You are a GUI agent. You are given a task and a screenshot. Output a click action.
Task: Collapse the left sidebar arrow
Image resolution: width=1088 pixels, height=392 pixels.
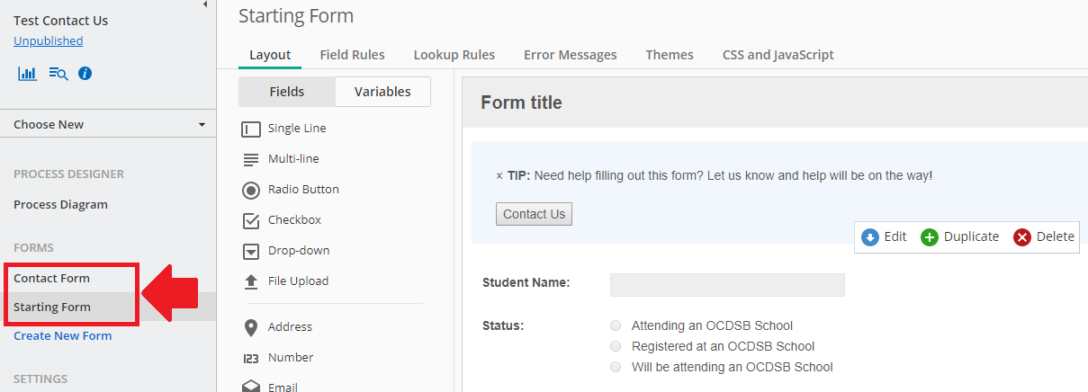(205, 4)
